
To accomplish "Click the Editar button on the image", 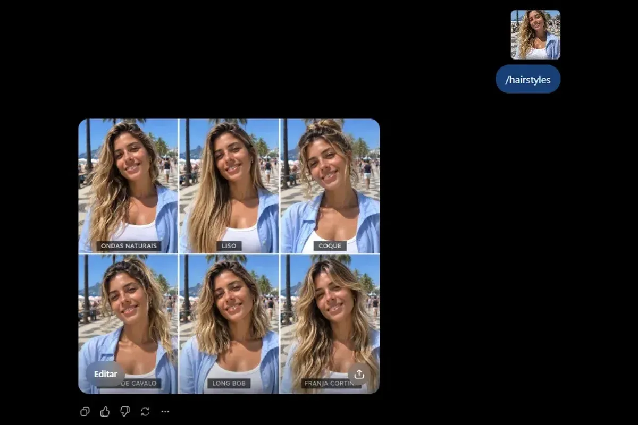I will [105, 374].
